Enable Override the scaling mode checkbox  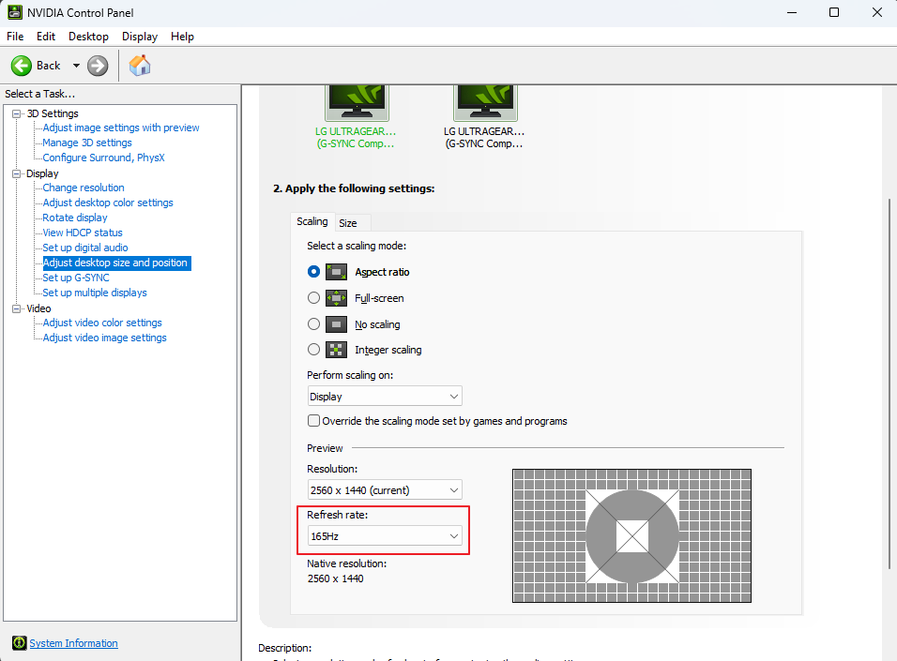click(313, 421)
